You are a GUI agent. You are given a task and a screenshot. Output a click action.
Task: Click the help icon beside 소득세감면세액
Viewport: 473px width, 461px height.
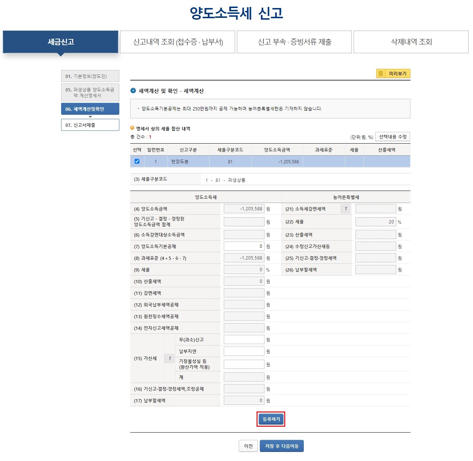tap(346, 209)
